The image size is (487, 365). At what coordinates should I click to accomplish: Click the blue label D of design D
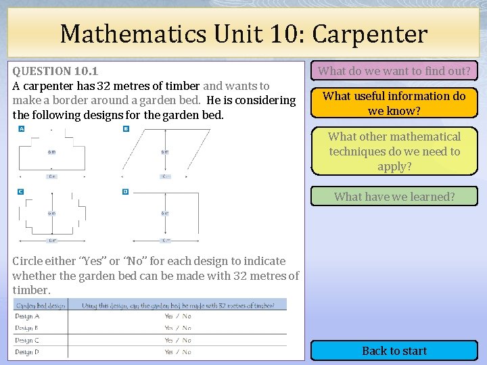tap(126, 192)
